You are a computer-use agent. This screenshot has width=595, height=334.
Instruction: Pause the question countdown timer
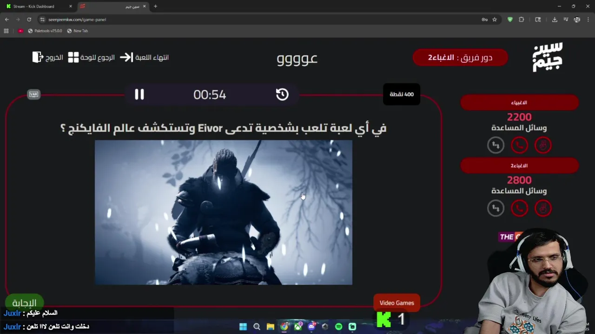pyautogui.click(x=139, y=94)
